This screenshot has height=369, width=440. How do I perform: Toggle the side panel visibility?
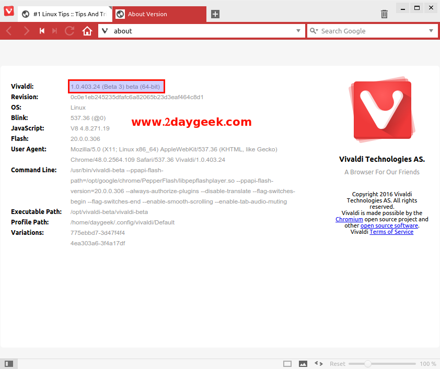click(8, 364)
